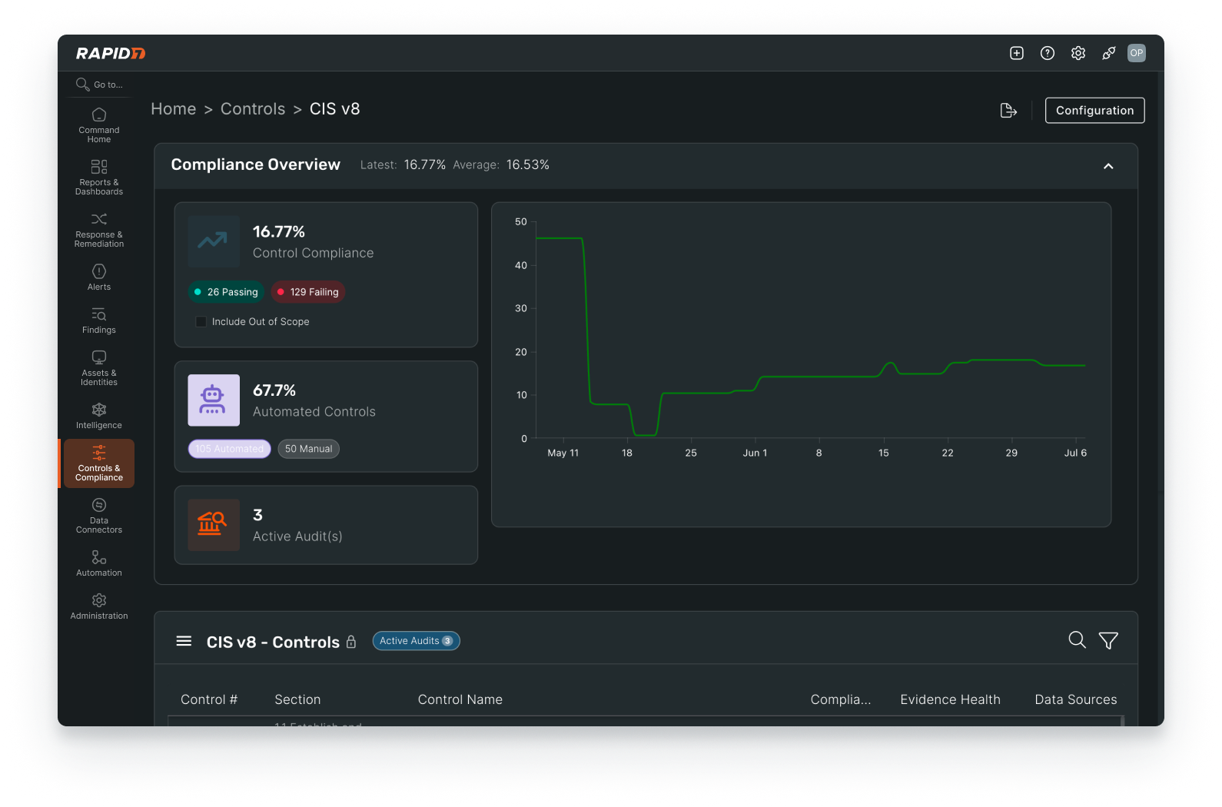Open settings gear icon in top header

pyautogui.click(x=1078, y=53)
